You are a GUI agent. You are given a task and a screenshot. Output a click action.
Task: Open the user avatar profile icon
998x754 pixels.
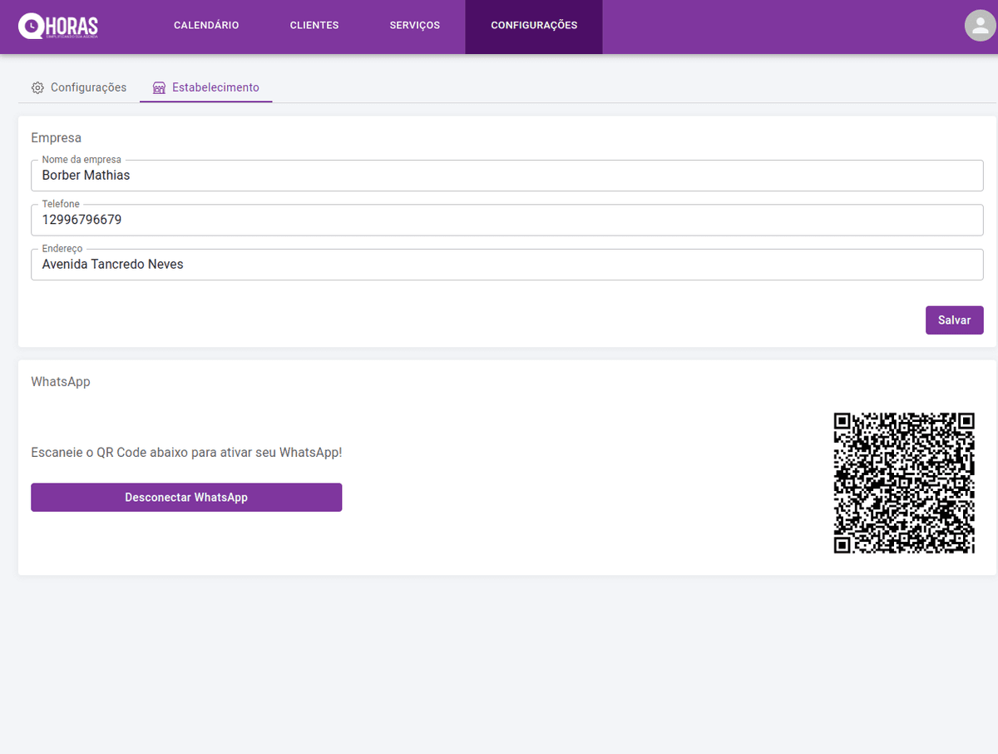981,25
